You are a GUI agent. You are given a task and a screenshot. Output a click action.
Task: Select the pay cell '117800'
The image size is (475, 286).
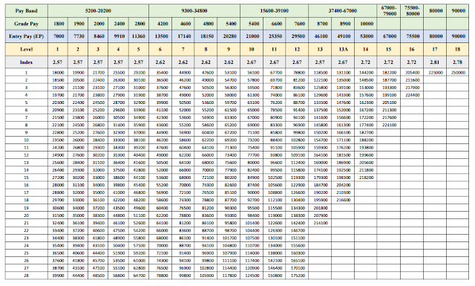[x=229, y=276]
